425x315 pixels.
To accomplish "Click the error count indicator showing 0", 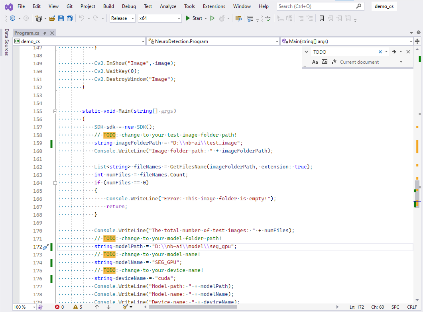I will point(60,307).
